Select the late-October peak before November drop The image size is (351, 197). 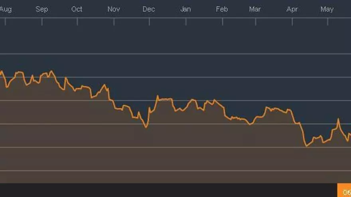pyautogui.click(x=105, y=85)
